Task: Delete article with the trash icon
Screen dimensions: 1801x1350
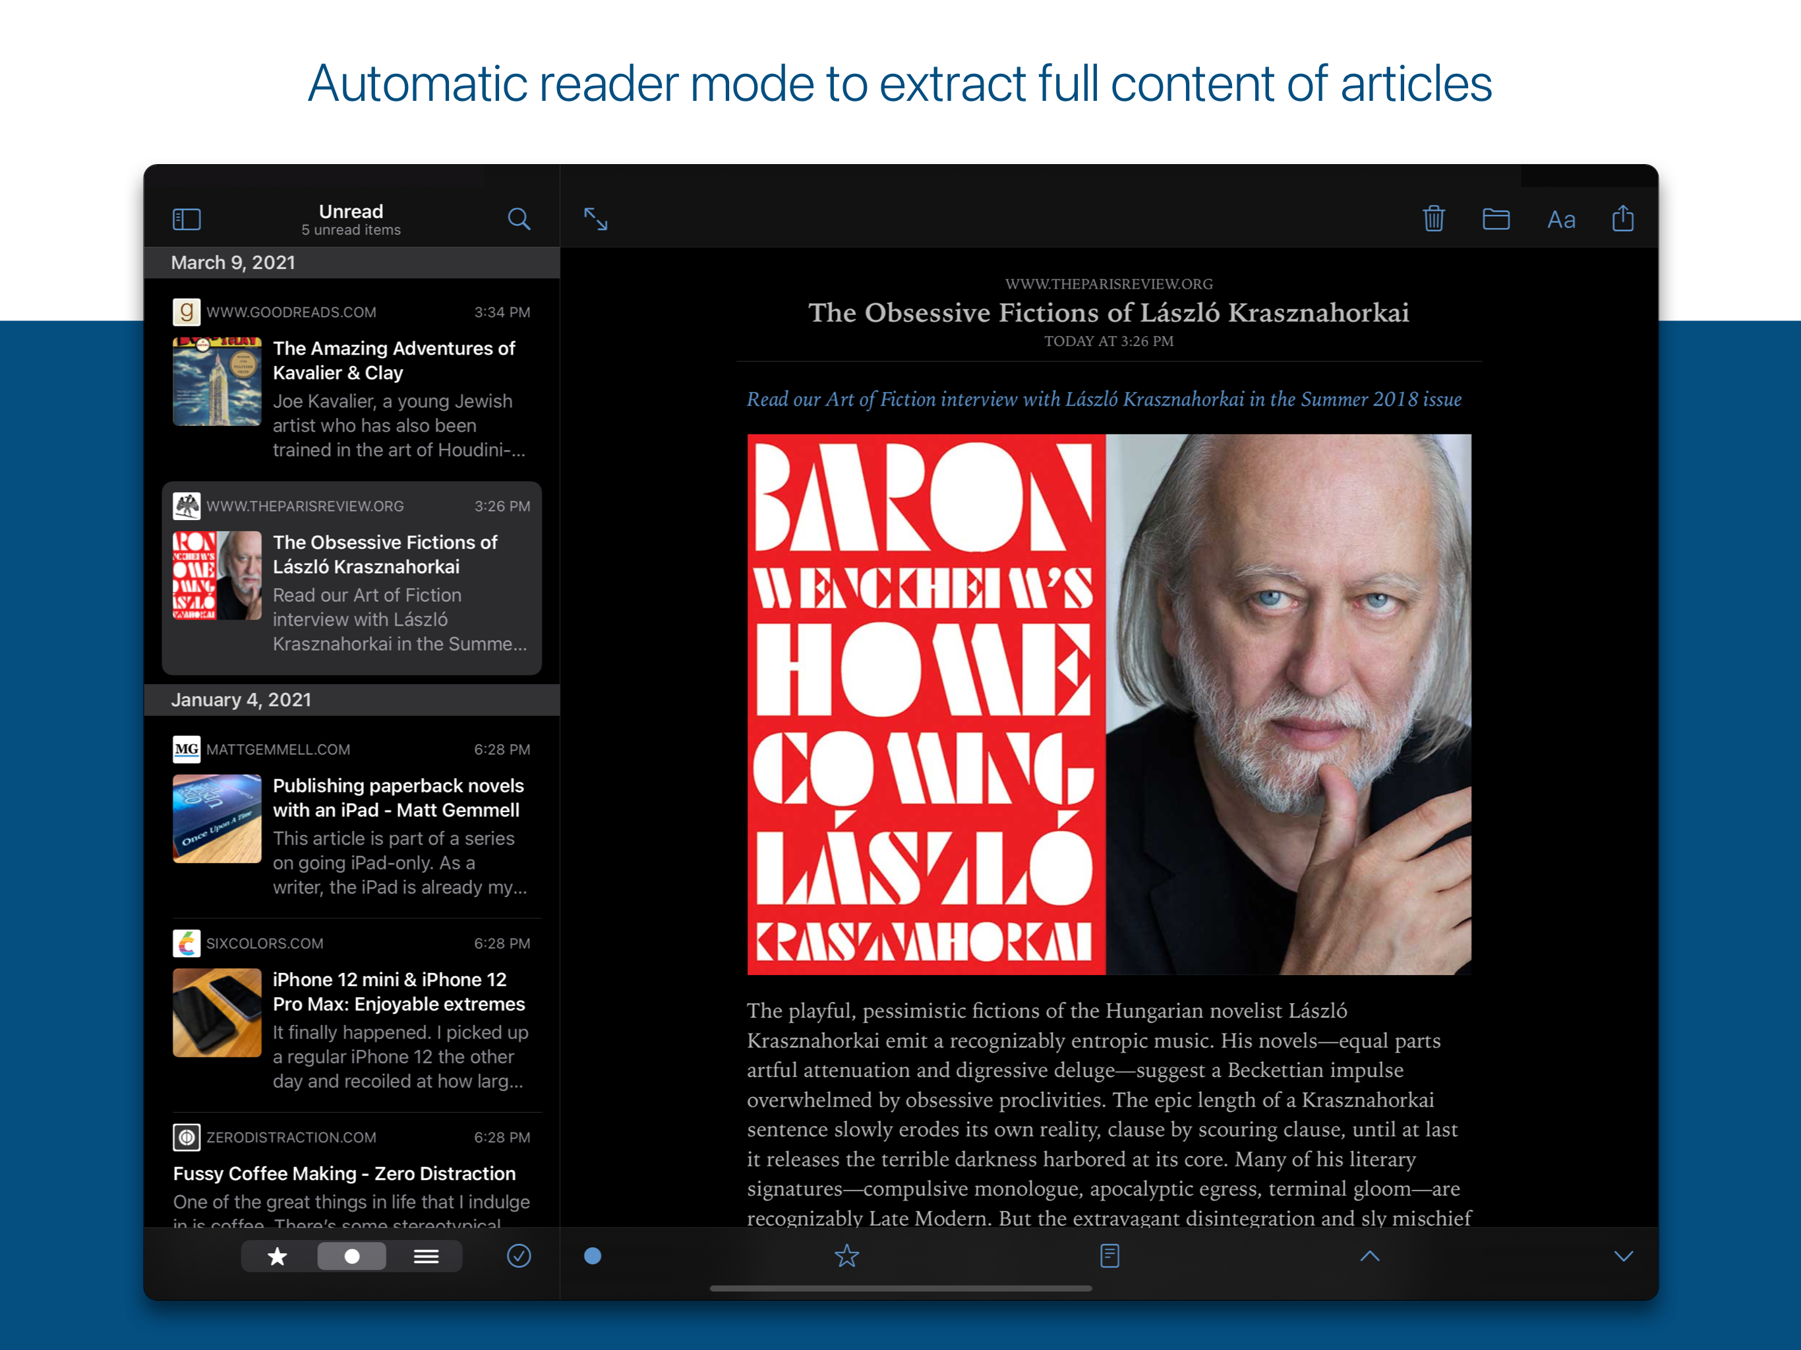Action: coord(1434,219)
